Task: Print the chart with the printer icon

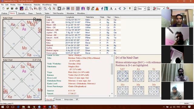Action: (16, 8)
